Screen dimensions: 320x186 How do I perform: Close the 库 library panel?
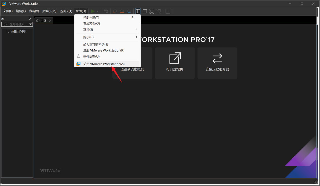[x=30, y=19]
